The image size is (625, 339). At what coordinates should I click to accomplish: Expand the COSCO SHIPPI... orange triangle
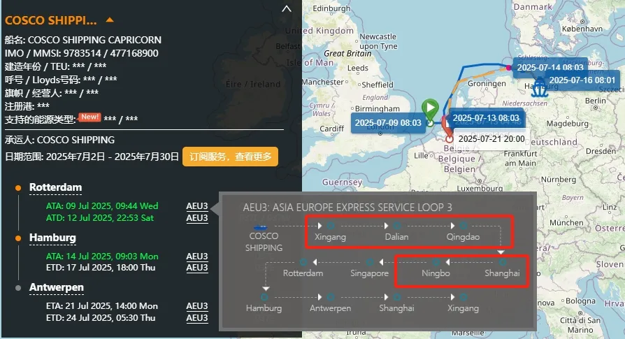[110, 20]
